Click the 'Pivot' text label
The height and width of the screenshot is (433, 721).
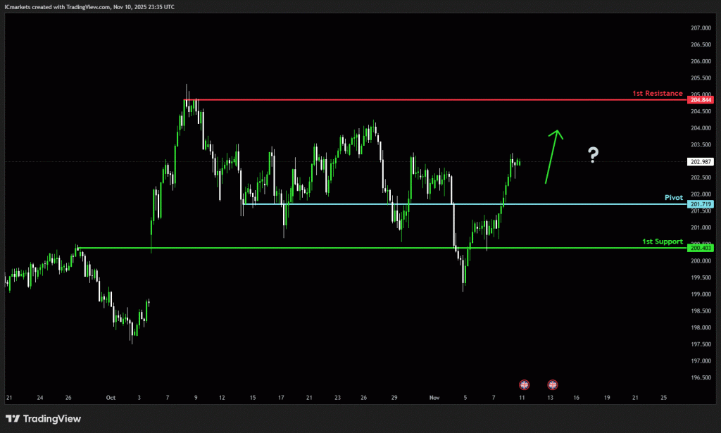[x=674, y=198]
